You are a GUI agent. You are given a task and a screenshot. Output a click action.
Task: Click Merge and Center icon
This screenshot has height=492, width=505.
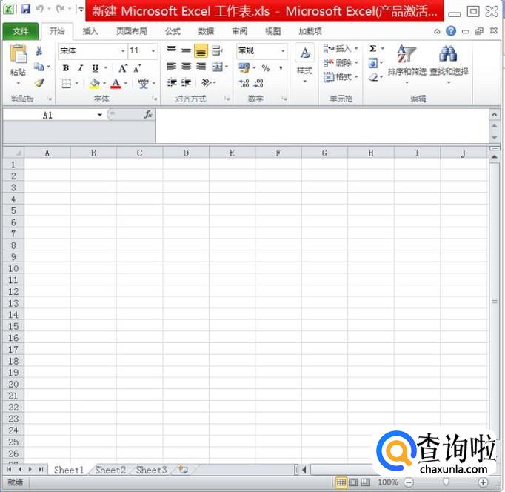218,67
